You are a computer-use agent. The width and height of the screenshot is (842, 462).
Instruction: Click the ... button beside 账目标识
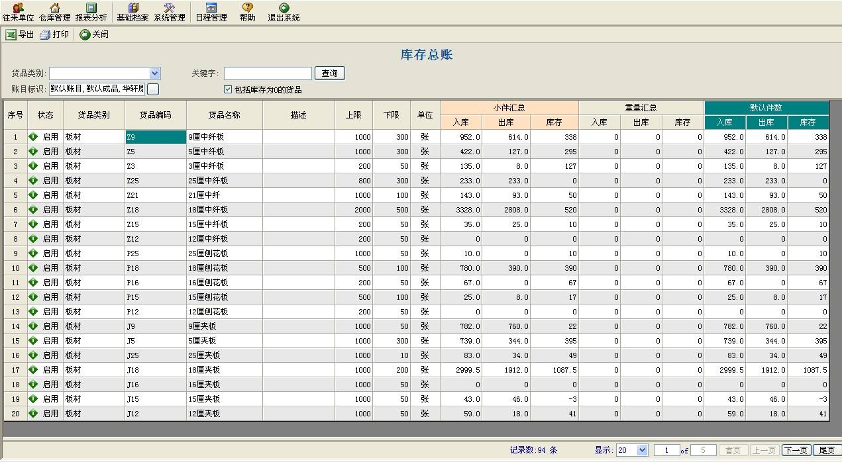[153, 89]
